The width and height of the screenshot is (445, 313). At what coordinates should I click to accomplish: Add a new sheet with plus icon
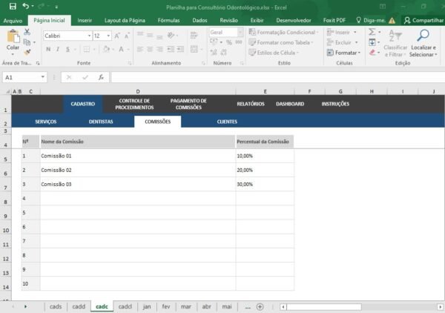(x=260, y=306)
